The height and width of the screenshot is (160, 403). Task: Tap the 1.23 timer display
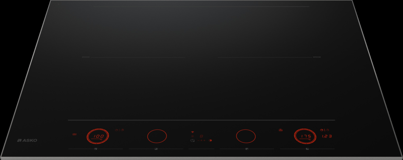coord(327,136)
